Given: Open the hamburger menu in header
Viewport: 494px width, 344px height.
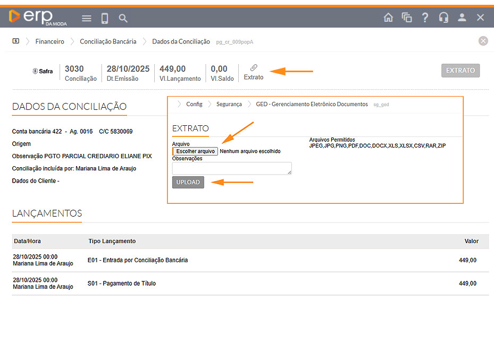Looking at the screenshot, I should [87, 19].
